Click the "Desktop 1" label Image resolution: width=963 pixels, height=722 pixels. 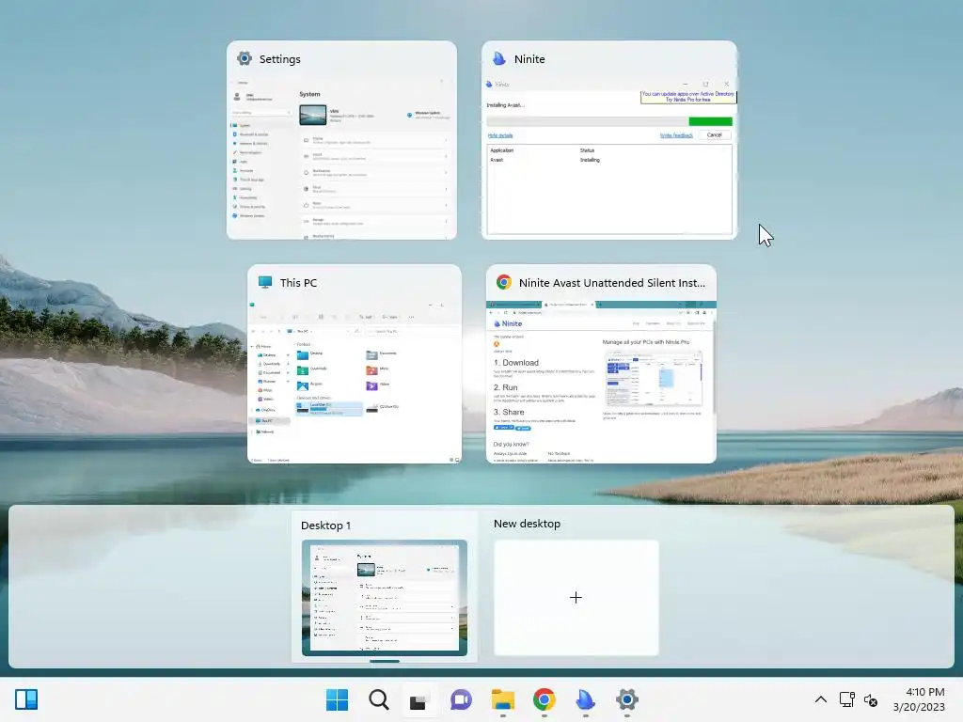(x=325, y=526)
